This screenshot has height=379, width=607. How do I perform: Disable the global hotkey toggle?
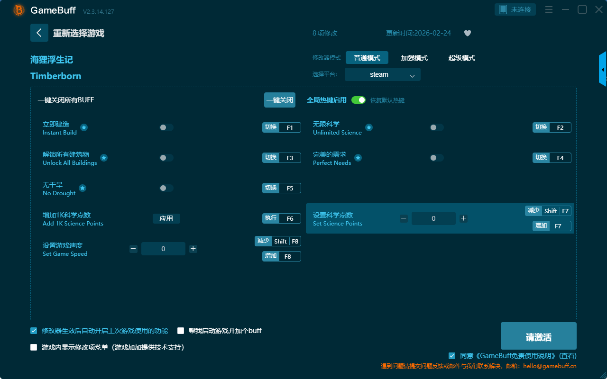(x=359, y=100)
